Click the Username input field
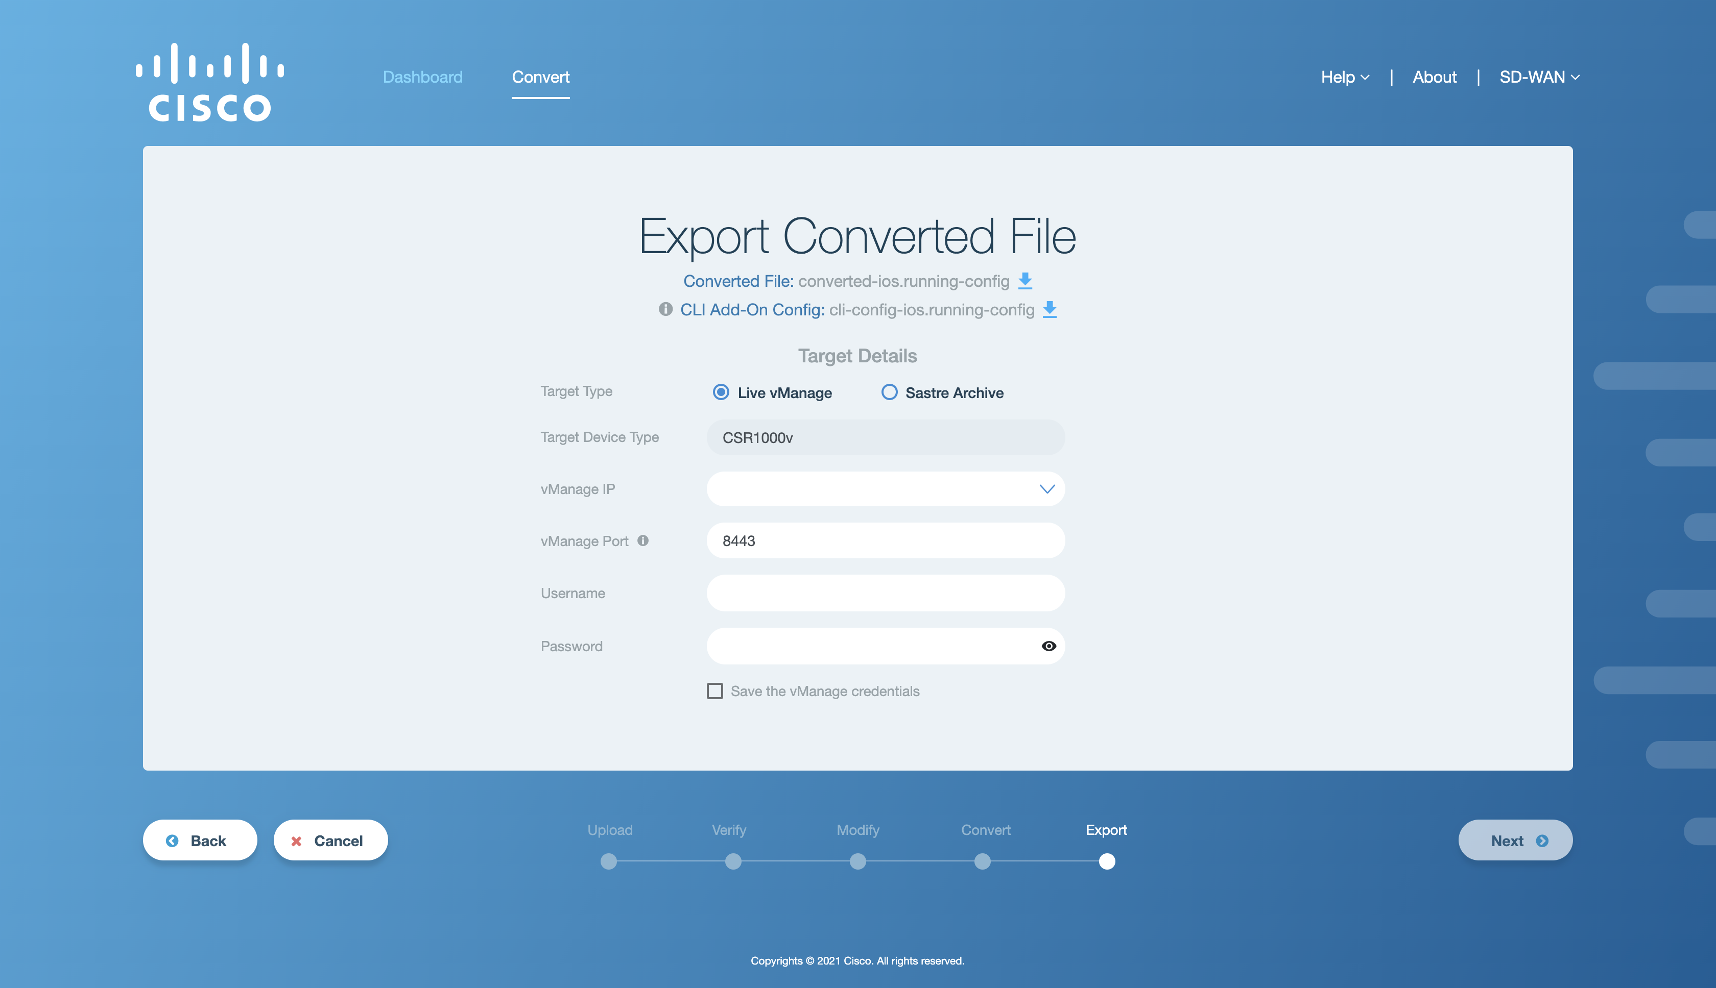The width and height of the screenshot is (1716, 988). click(x=885, y=592)
